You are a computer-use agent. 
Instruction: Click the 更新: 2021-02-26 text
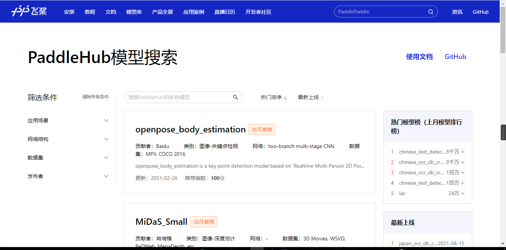[x=156, y=178]
